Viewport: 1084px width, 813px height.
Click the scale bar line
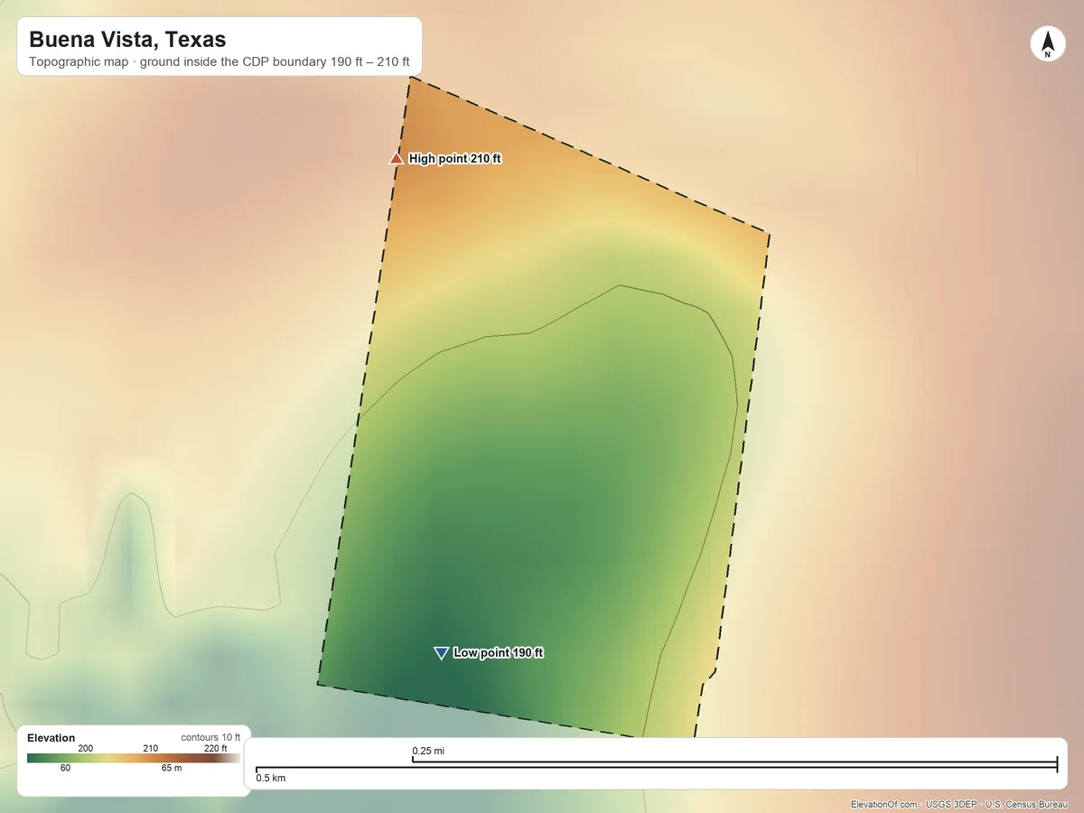pyautogui.click(x=657, y=765)
